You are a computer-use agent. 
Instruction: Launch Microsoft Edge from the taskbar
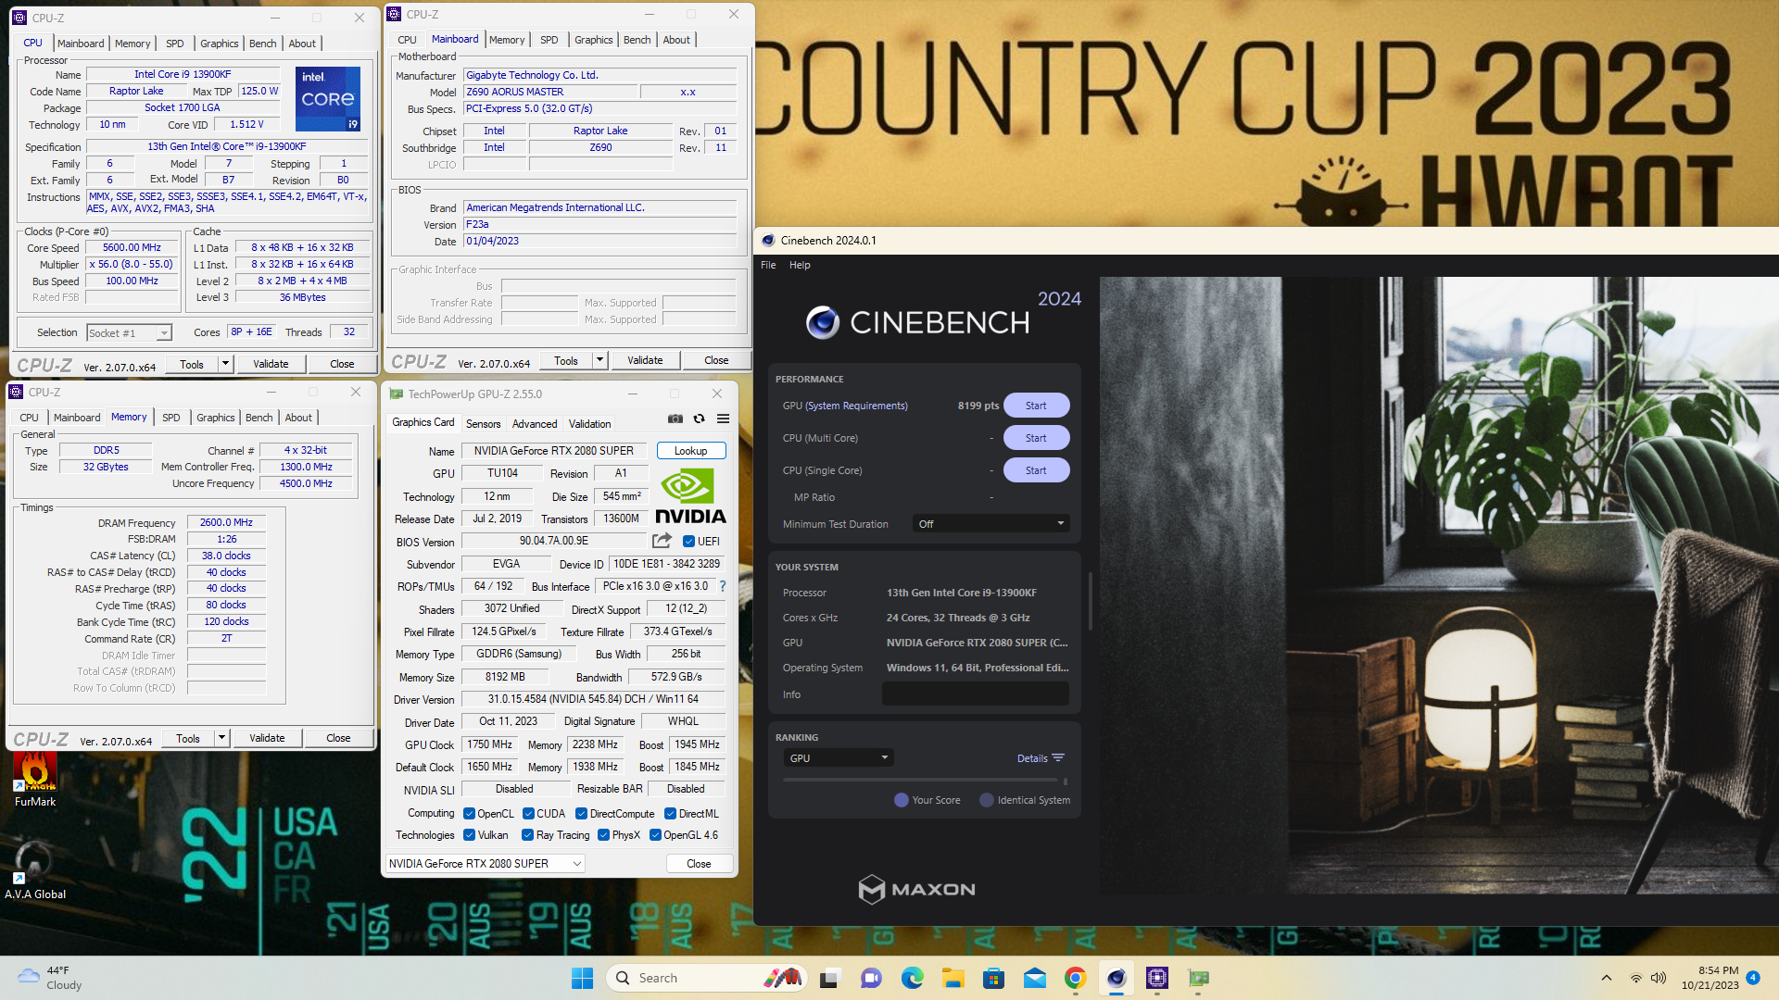[x=912, y=978]
